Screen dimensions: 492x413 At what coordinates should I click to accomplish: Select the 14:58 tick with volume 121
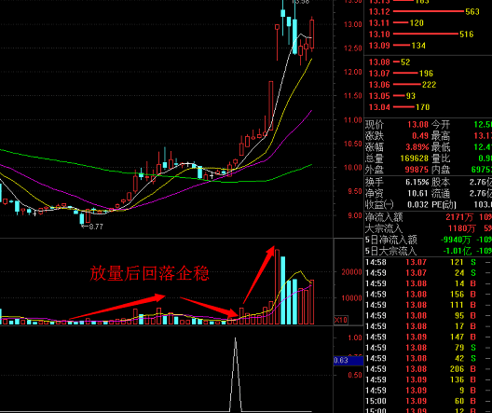pyautogui.click(x=429, y=262)
